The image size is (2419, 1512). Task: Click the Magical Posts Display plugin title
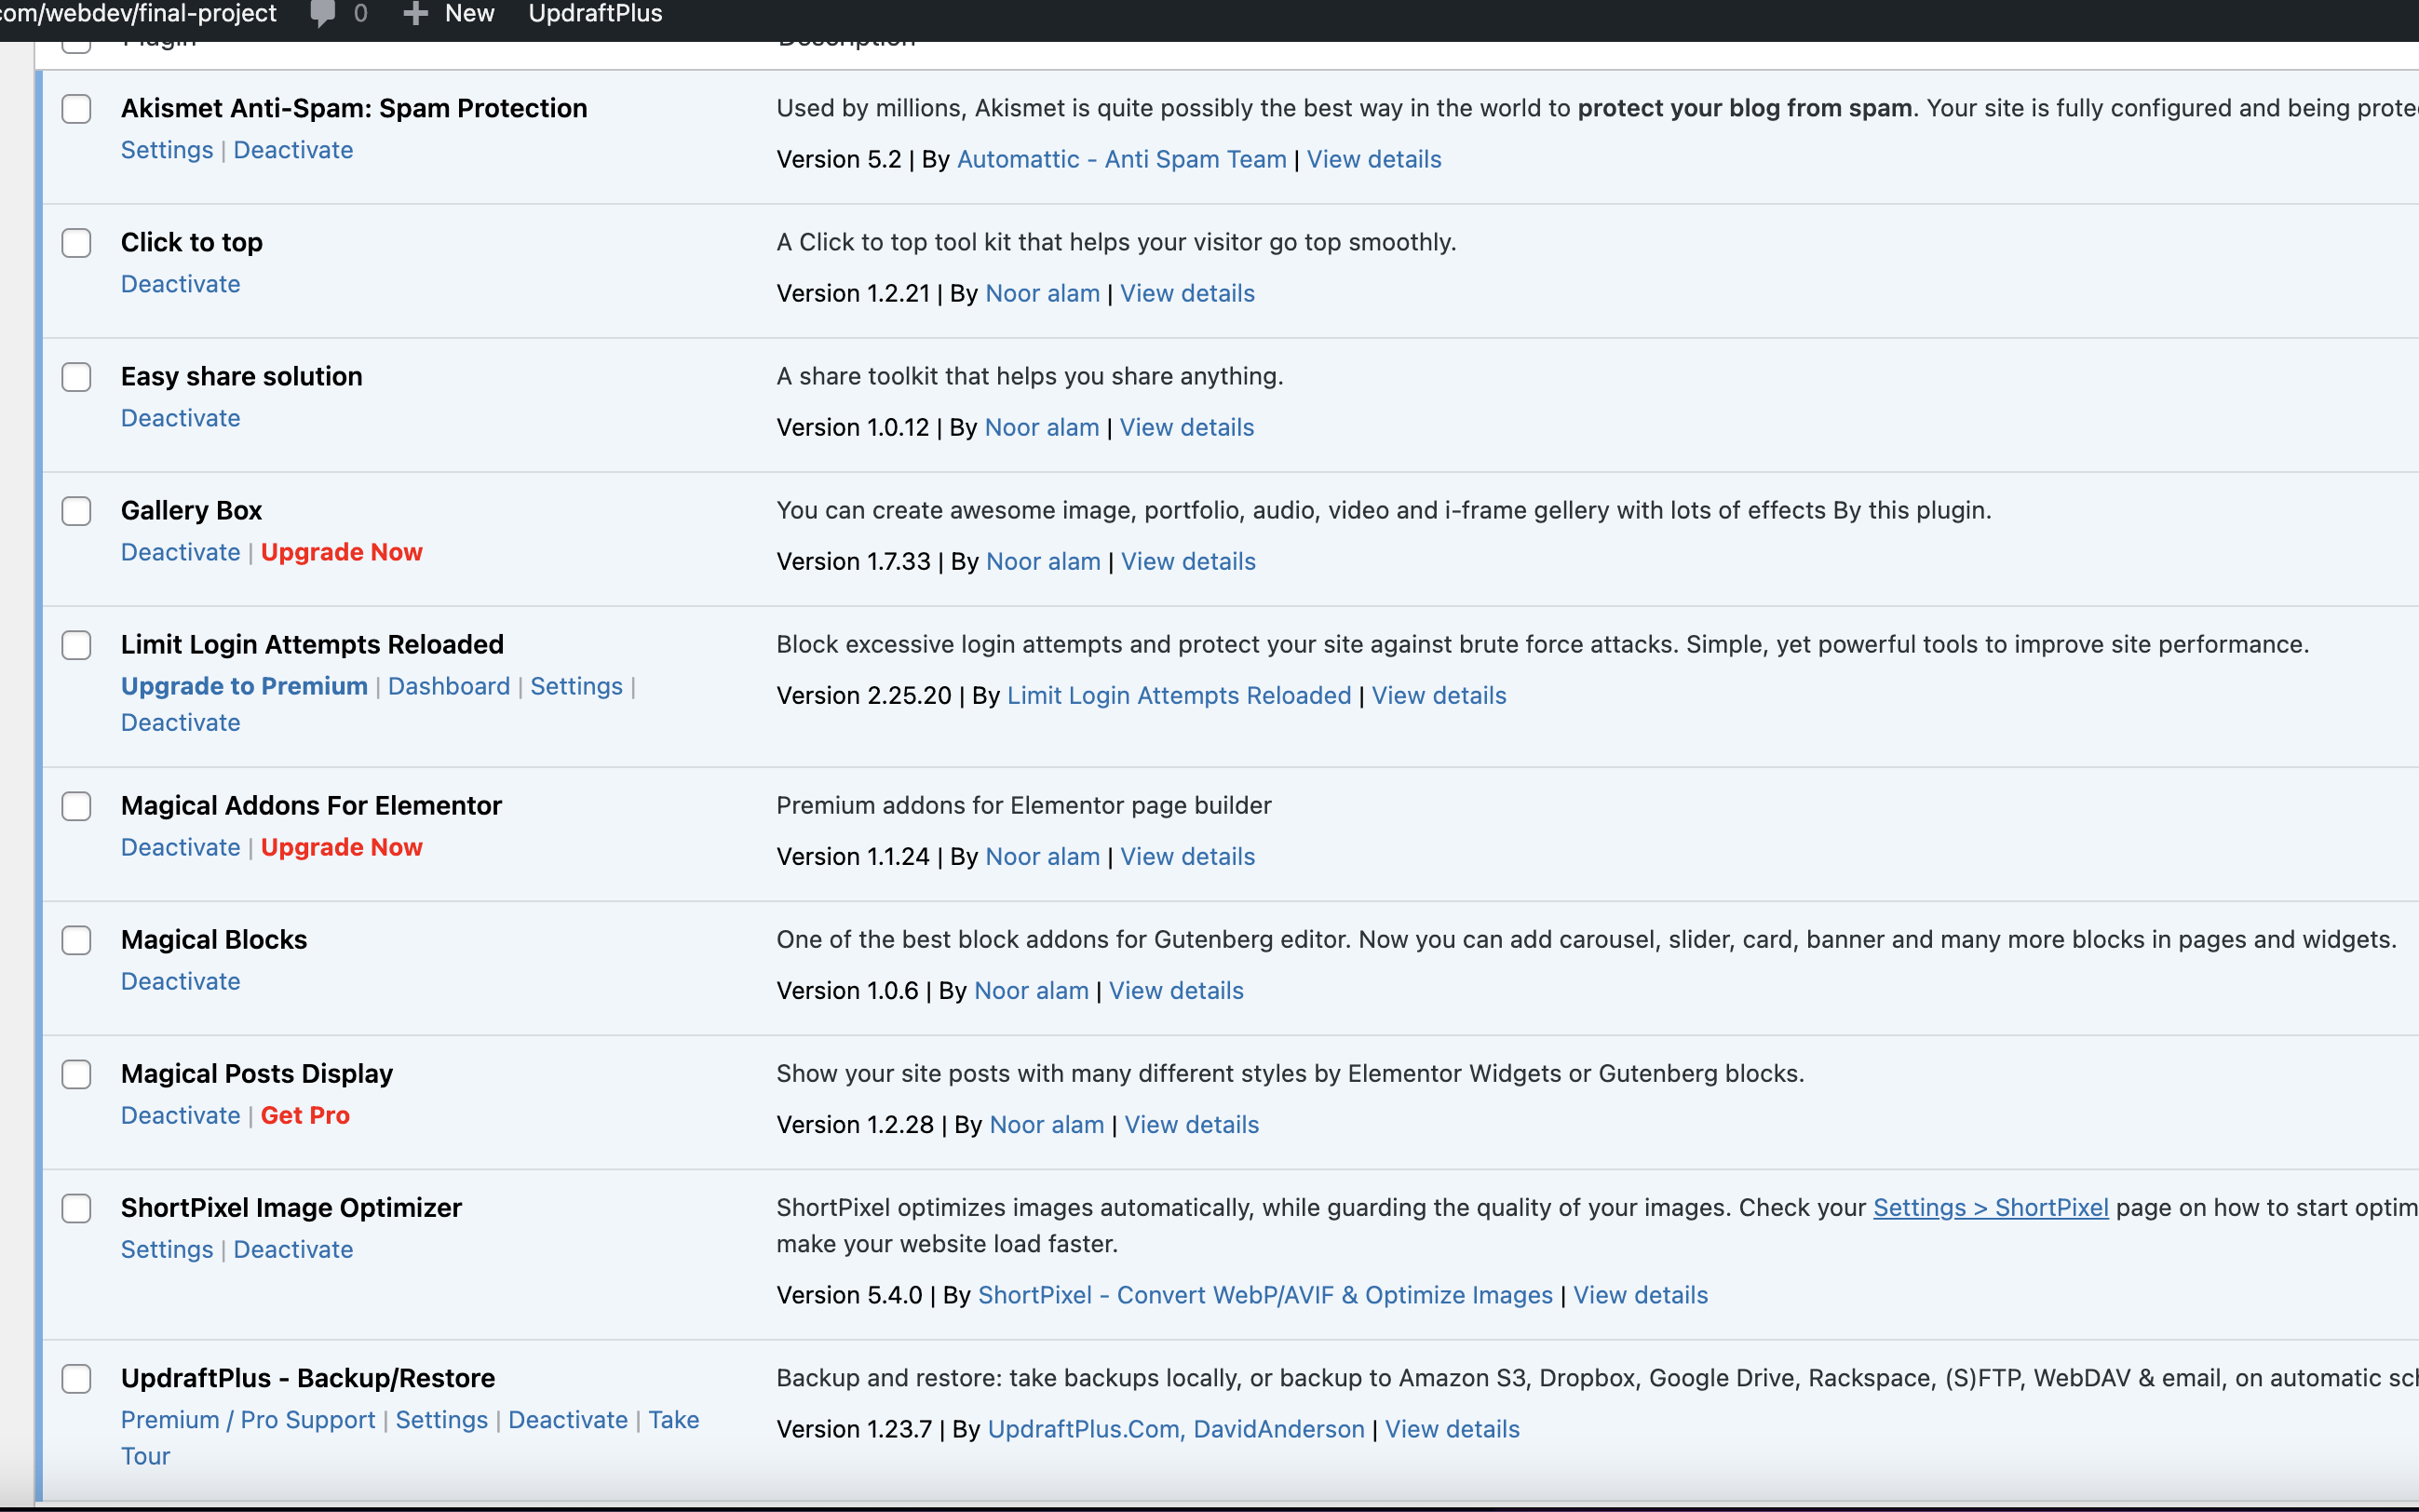pos(257,1073)
